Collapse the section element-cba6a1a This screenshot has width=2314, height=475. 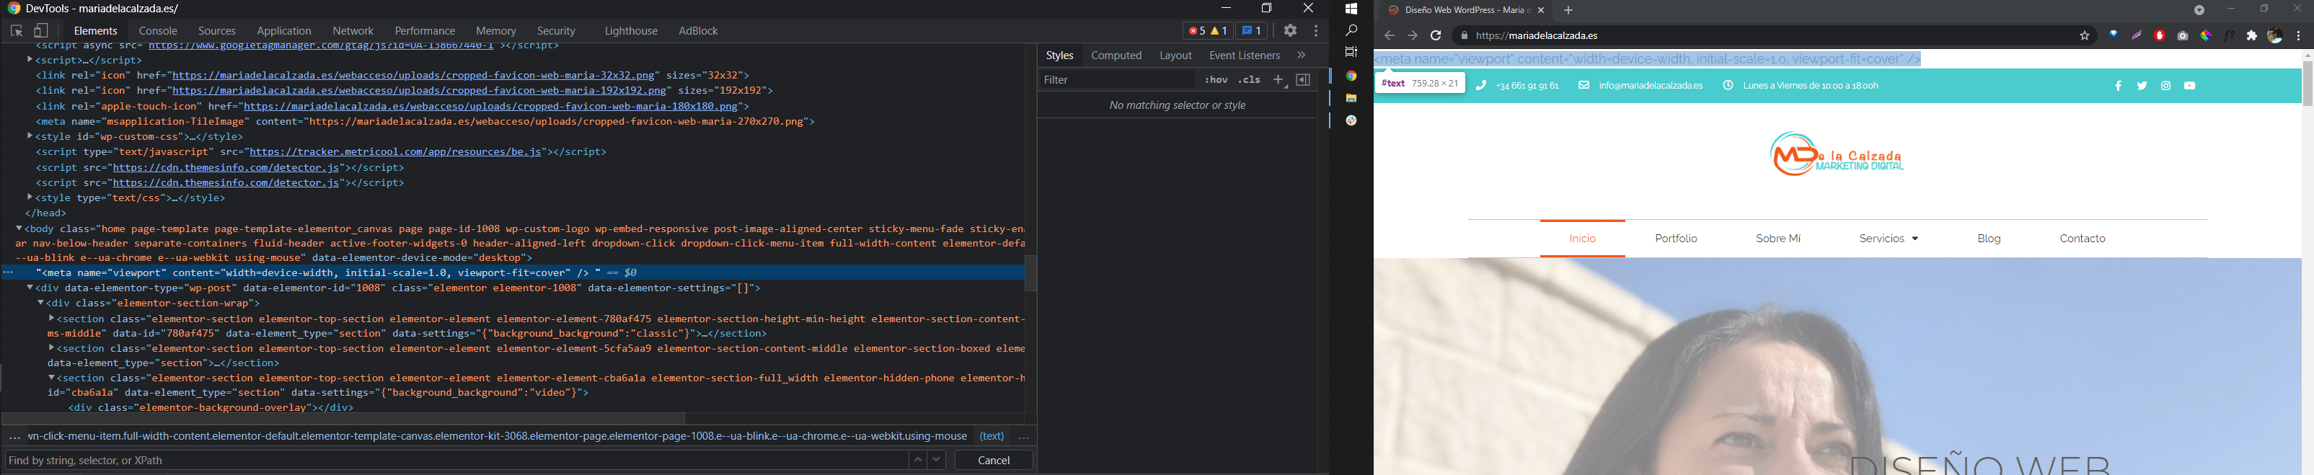pos(51,378)
